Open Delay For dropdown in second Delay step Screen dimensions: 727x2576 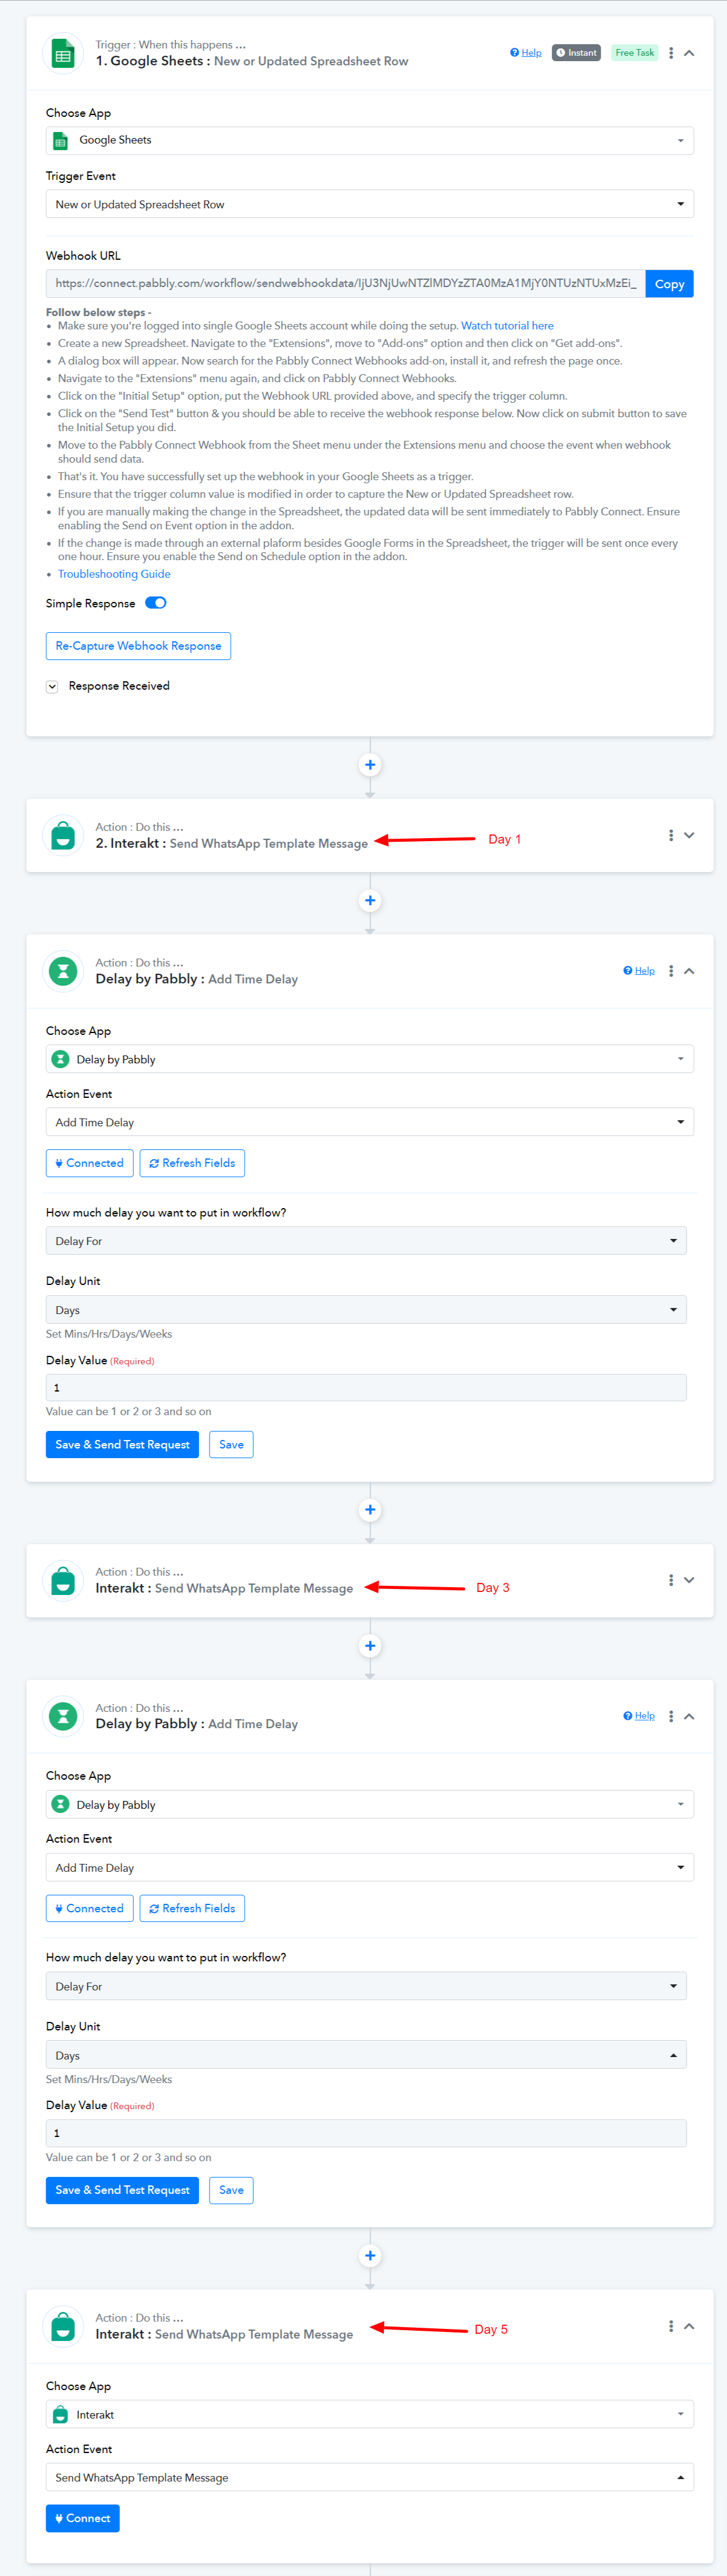(x=366, y=1987)
